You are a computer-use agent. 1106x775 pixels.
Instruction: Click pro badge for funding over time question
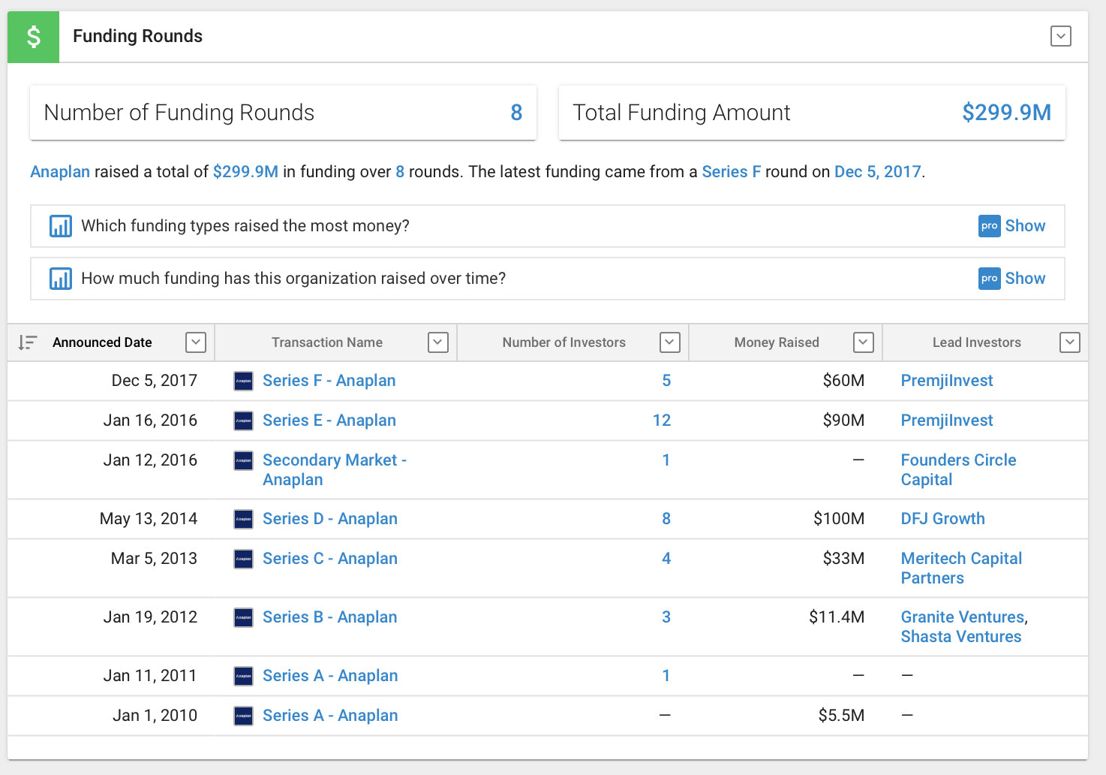click(x=989, y=279)
